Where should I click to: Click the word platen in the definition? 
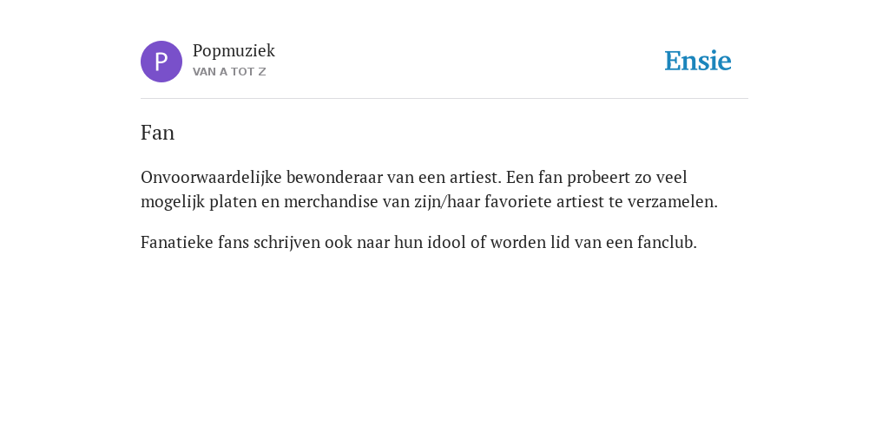233,202
